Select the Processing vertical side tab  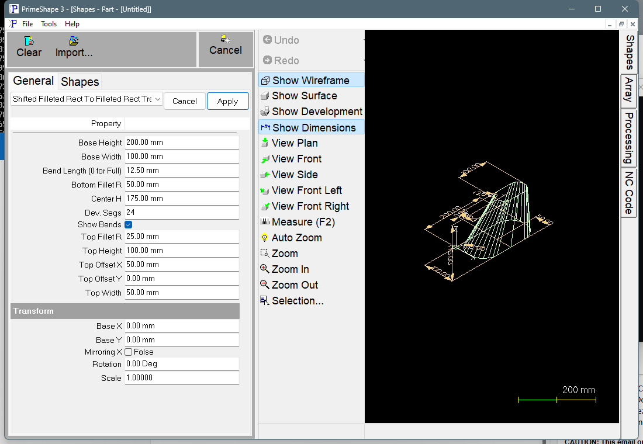pyautogui.click(x=629, y=138)
